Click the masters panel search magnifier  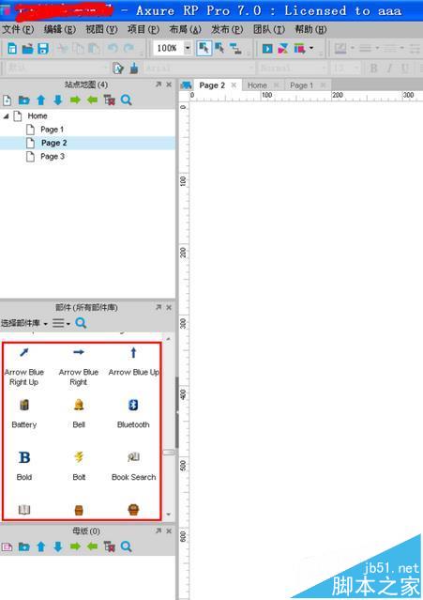coord(126,546)
